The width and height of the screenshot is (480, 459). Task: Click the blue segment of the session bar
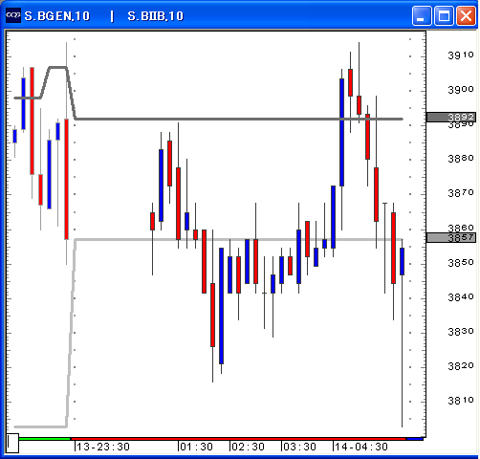tap(415, 439)
